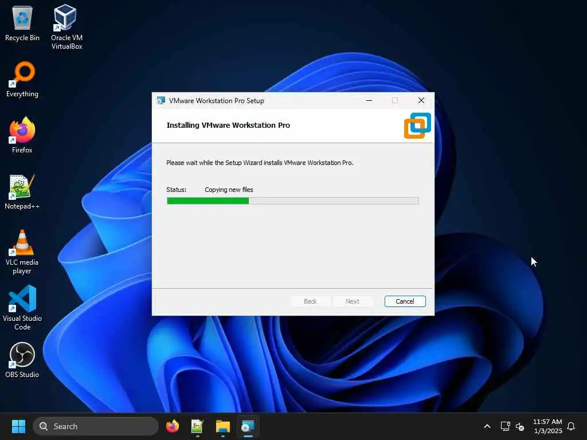Minimize the VMware Setup window
The image size is (587, 440).
click(369, 100)
